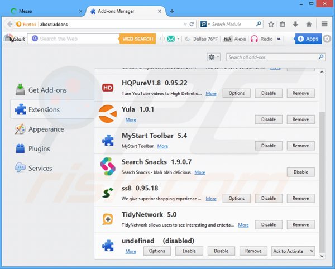
Task: Click the ss8 green S icon
Action: pyautogui.click(x=108, y=193)
